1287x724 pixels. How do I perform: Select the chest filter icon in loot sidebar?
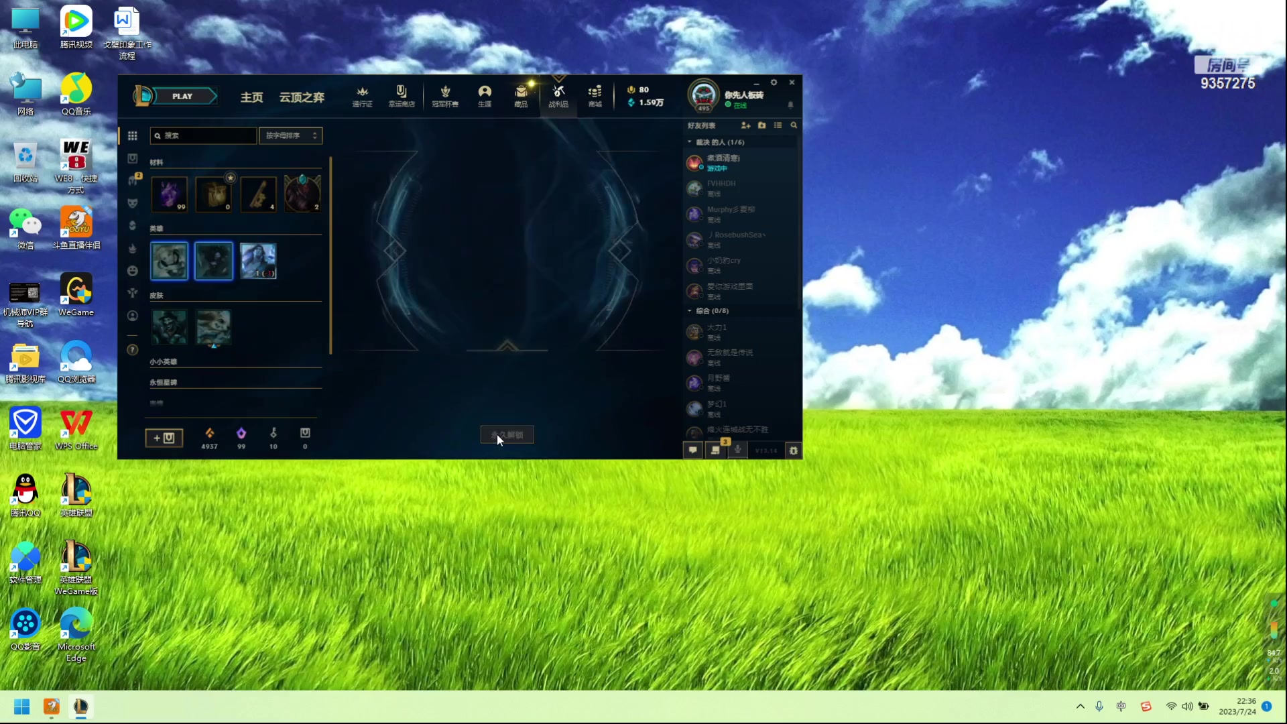[133, 159]
